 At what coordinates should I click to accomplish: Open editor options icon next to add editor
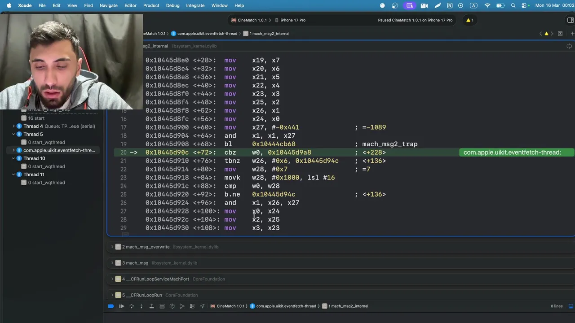[560, 34]
